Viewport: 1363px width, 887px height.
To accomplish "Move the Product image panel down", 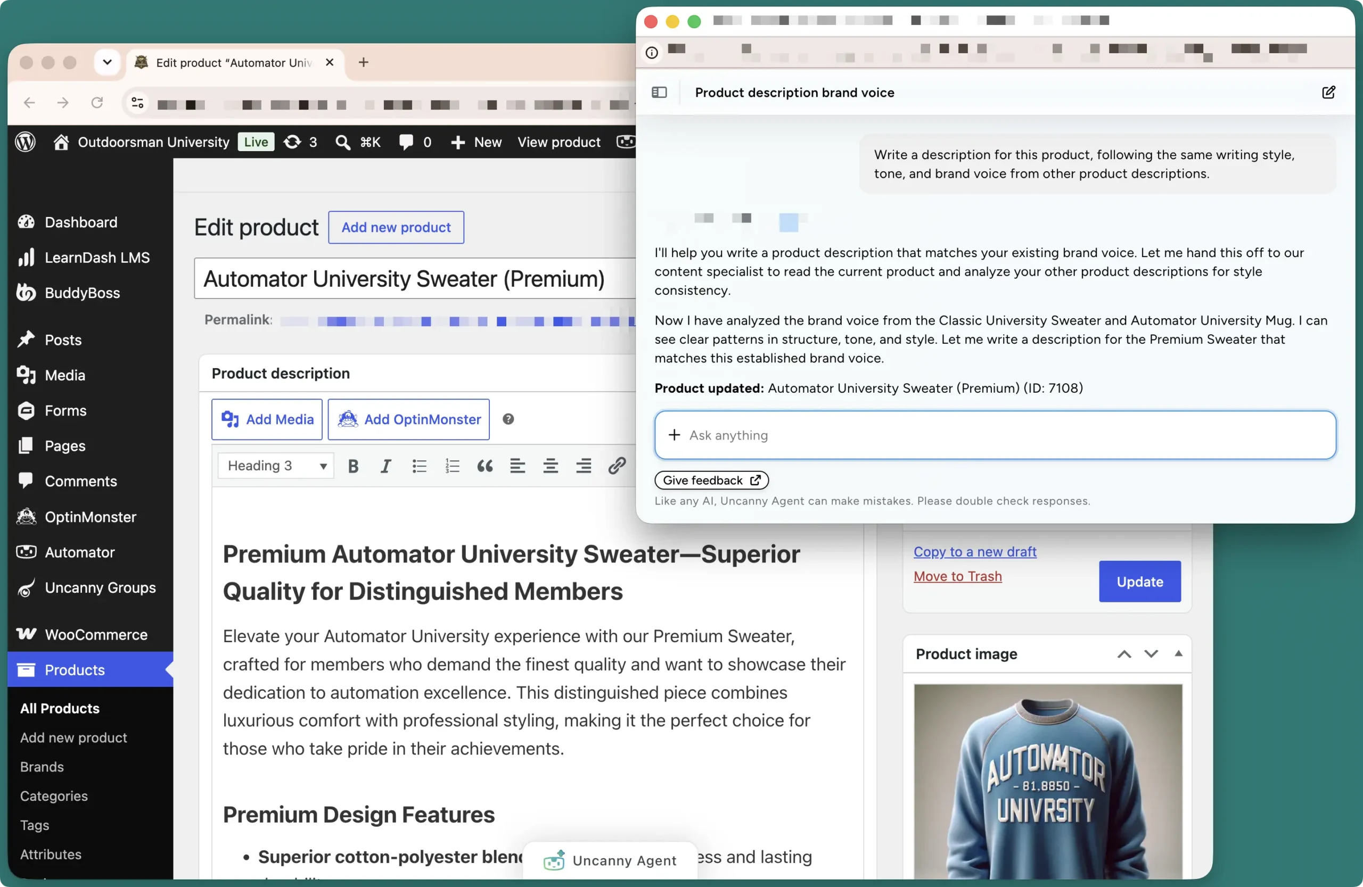I will (1151, 654).
